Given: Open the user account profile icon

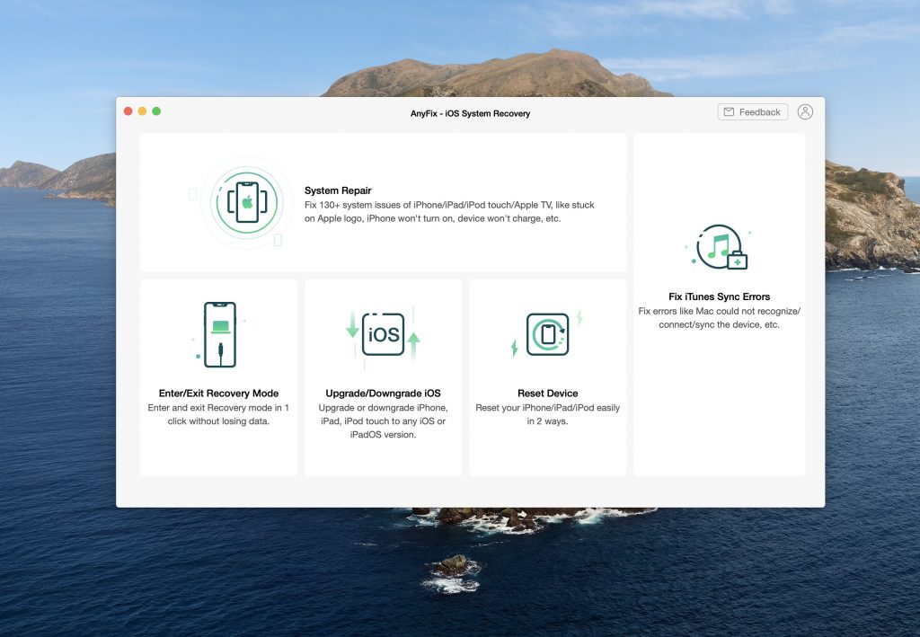Looking at the screenshot, I should click(805, 112).
